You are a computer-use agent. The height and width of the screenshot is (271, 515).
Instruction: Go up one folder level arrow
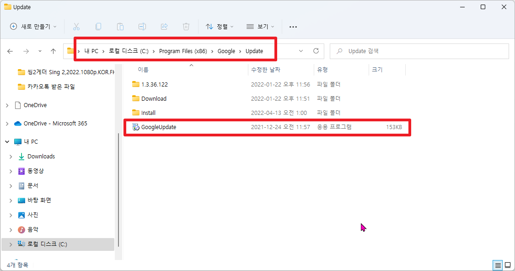pos(53,51)
